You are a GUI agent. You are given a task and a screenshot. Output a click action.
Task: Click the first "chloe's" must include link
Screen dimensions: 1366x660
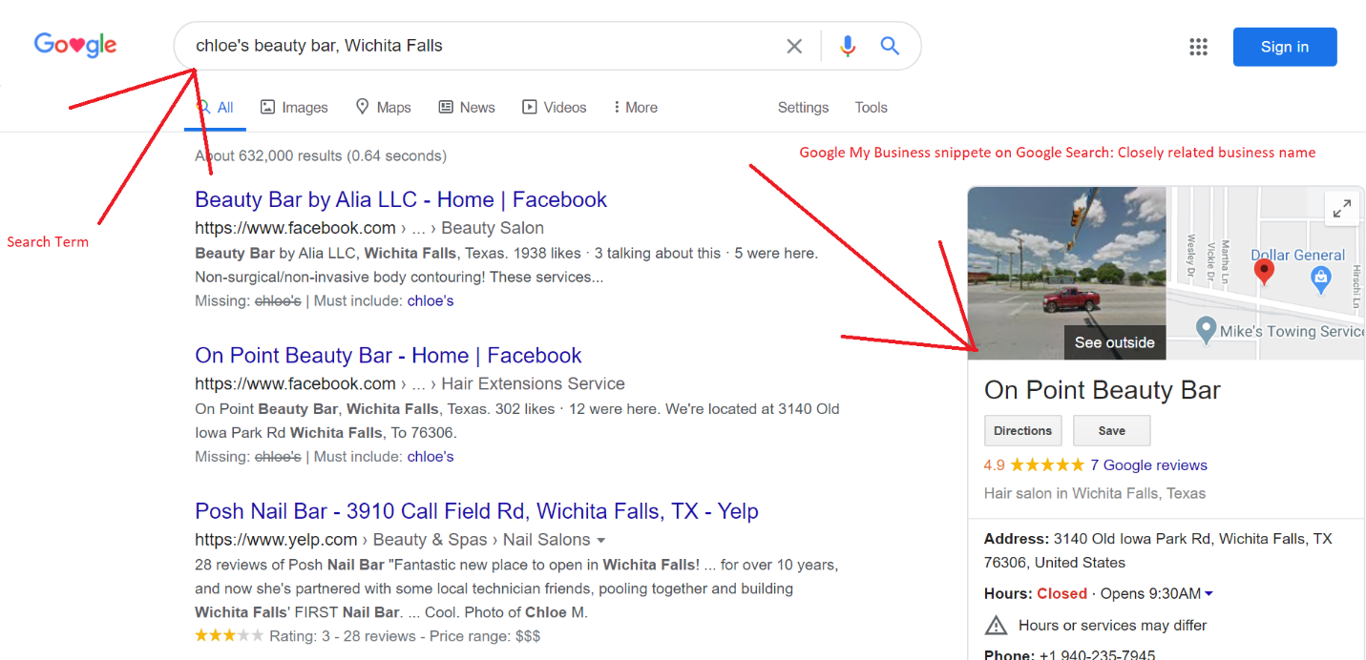431,300
